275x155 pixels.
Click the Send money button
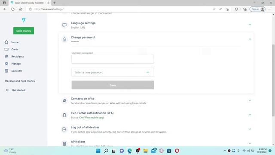point(24,31)
